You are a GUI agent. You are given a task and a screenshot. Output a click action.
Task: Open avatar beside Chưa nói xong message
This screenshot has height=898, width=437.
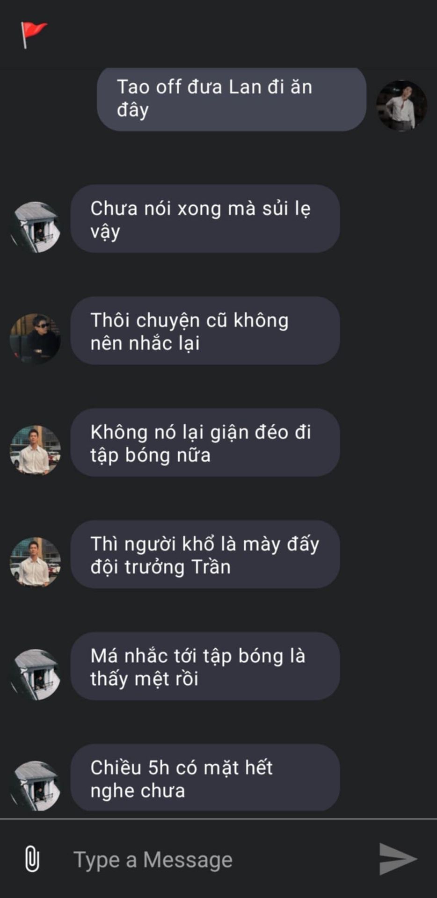35,227
